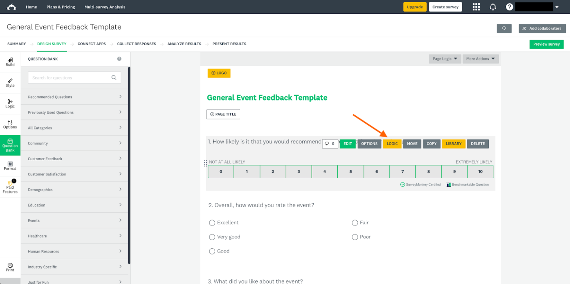570x284 pixels.
Task: Select the Style sidebar icon
Action: pyautogui.click(x=10, y=82)
